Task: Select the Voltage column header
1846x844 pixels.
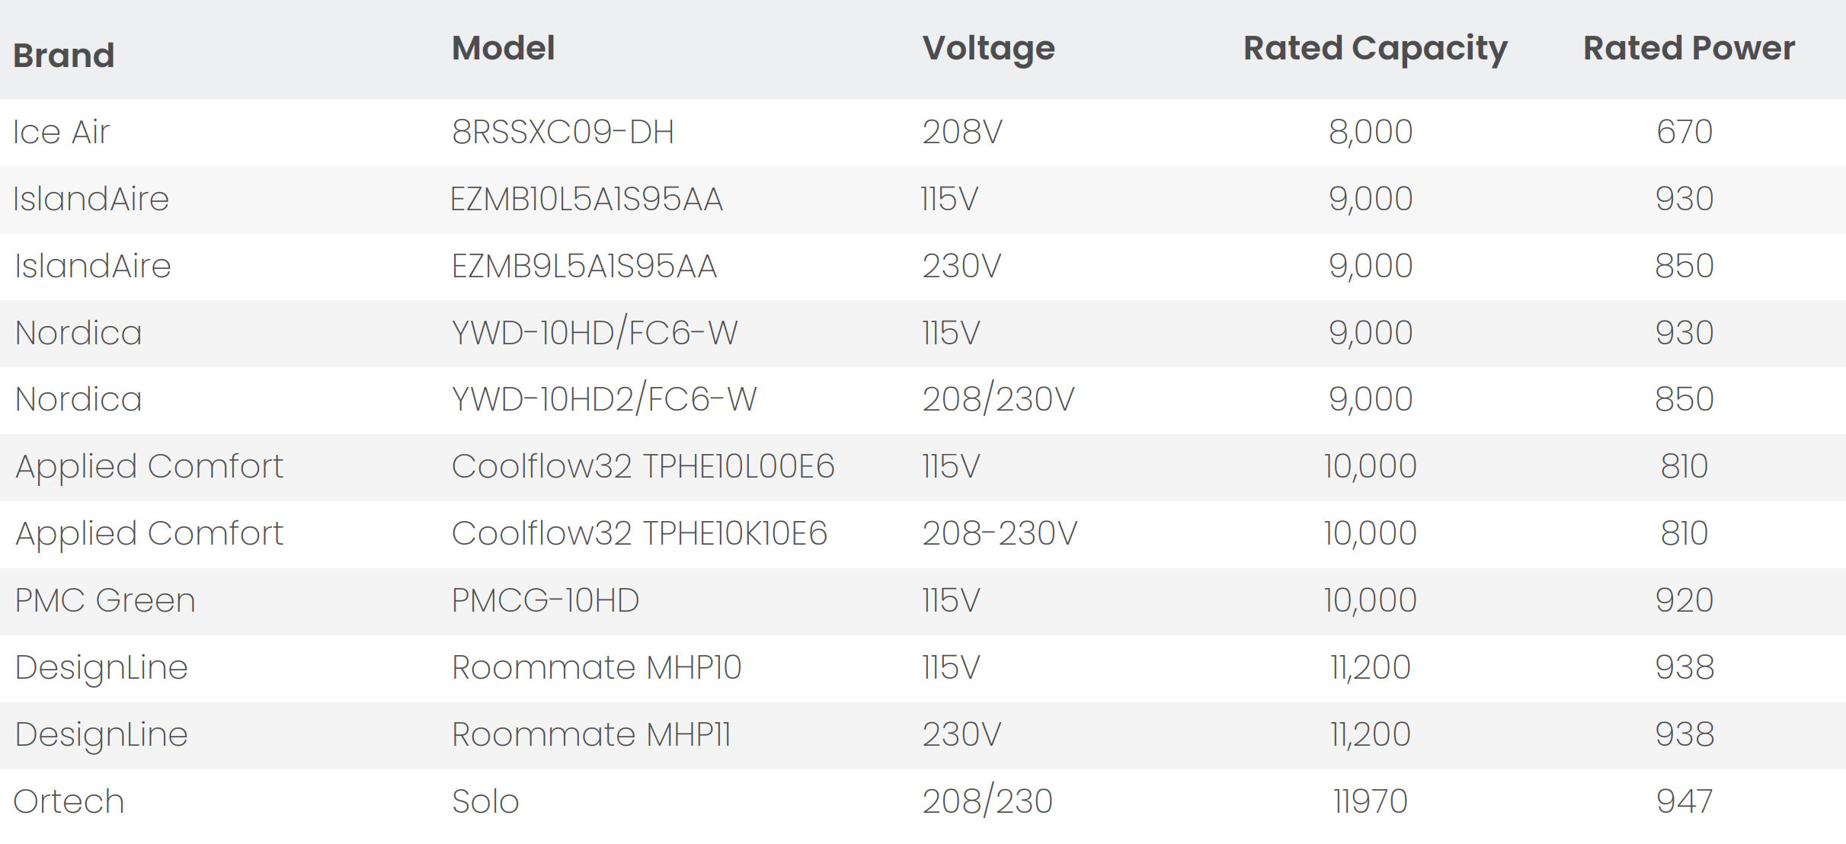Action: click(988, 48)
